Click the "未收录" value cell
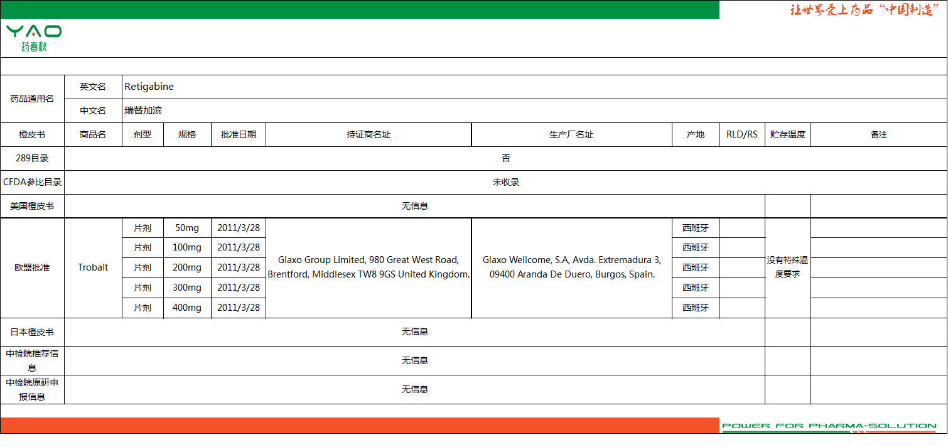 point(506,182)
